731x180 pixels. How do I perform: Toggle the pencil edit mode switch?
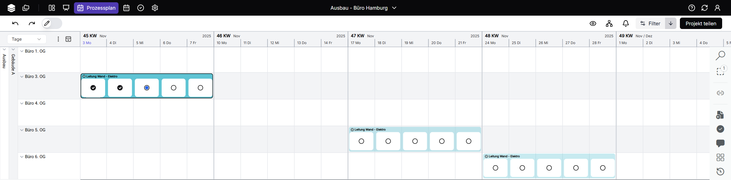pyautogui.click(x=52, y=23)
